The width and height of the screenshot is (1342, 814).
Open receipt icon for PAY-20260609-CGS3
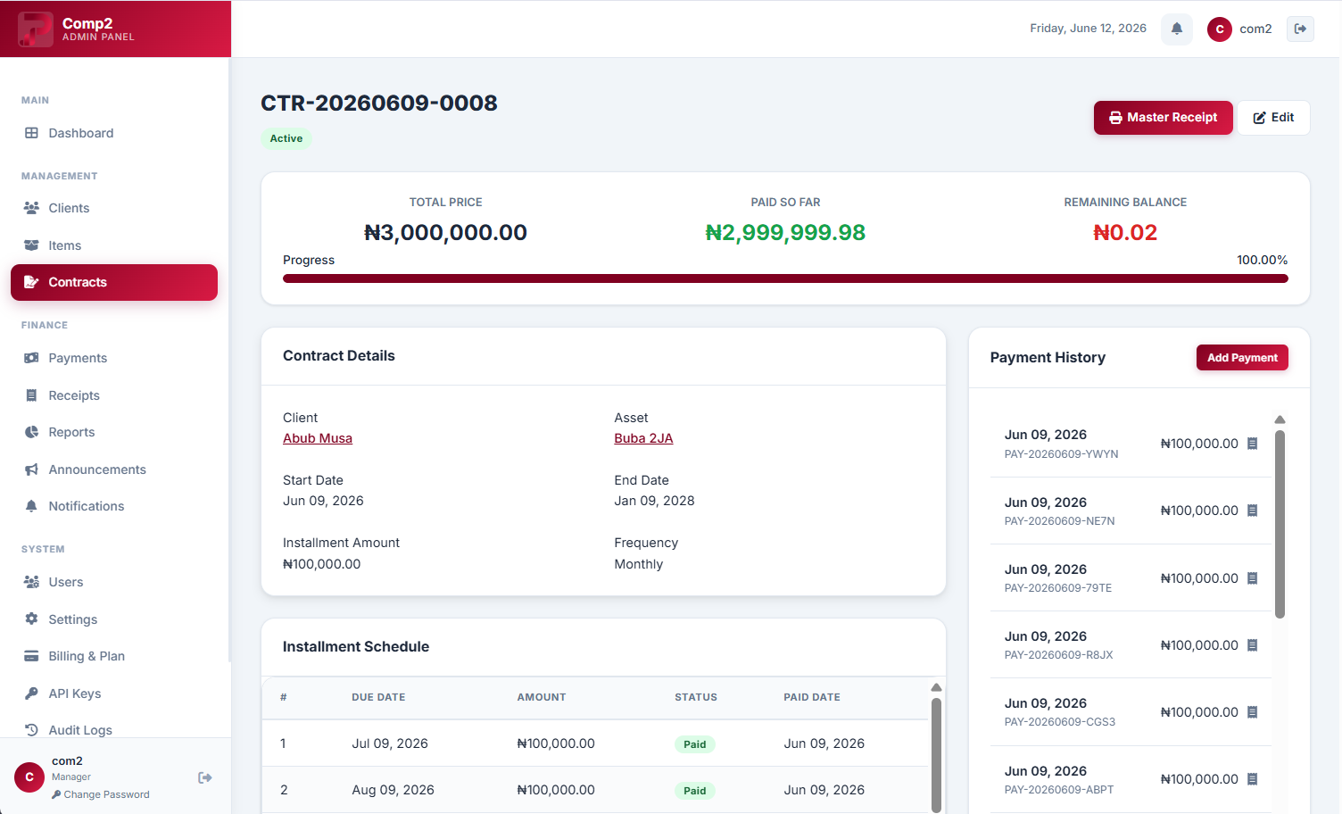(x=1253, y=712)
